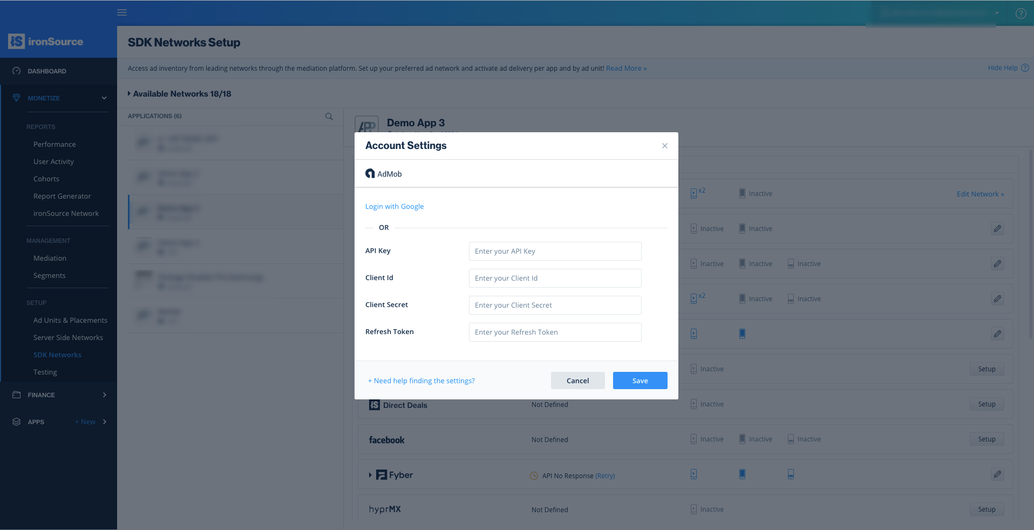Click the Enter your Client Secret field
Screen dimensions: 1034x530
click(554, 305)
